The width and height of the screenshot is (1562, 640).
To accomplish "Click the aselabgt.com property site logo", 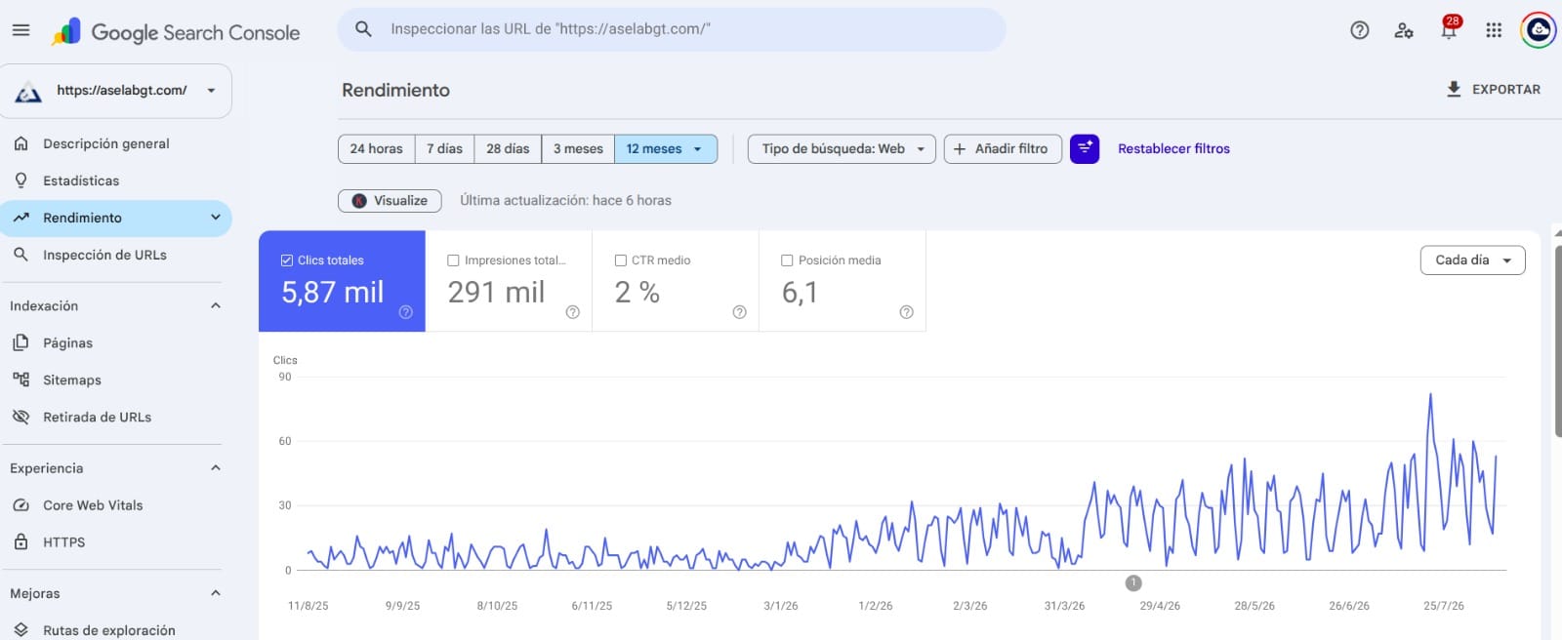I will pyautogui.click(x=28, y=92).
